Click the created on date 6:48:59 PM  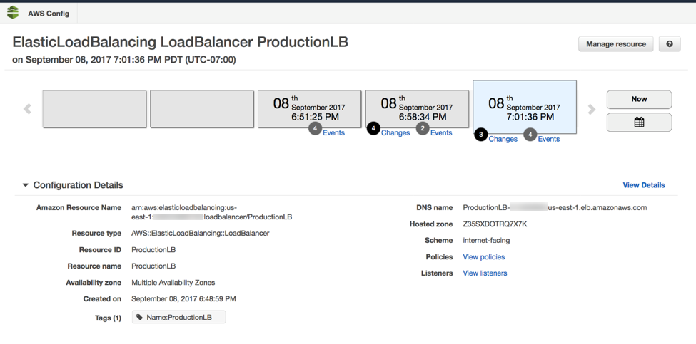point(183,299)
